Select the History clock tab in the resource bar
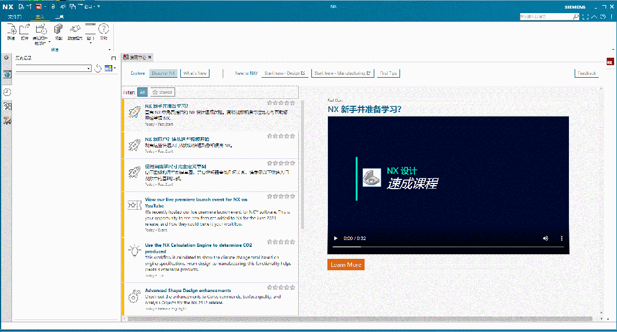Screen dimensions: 617x332 click(7, 93)
